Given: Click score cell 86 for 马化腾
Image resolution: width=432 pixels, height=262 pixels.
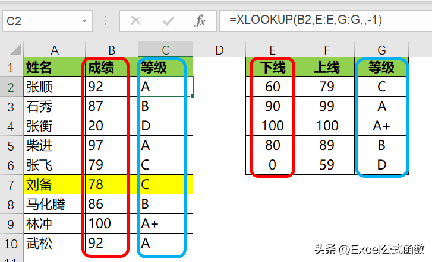Looking at the screenshot, I should (x=112, y=204).
